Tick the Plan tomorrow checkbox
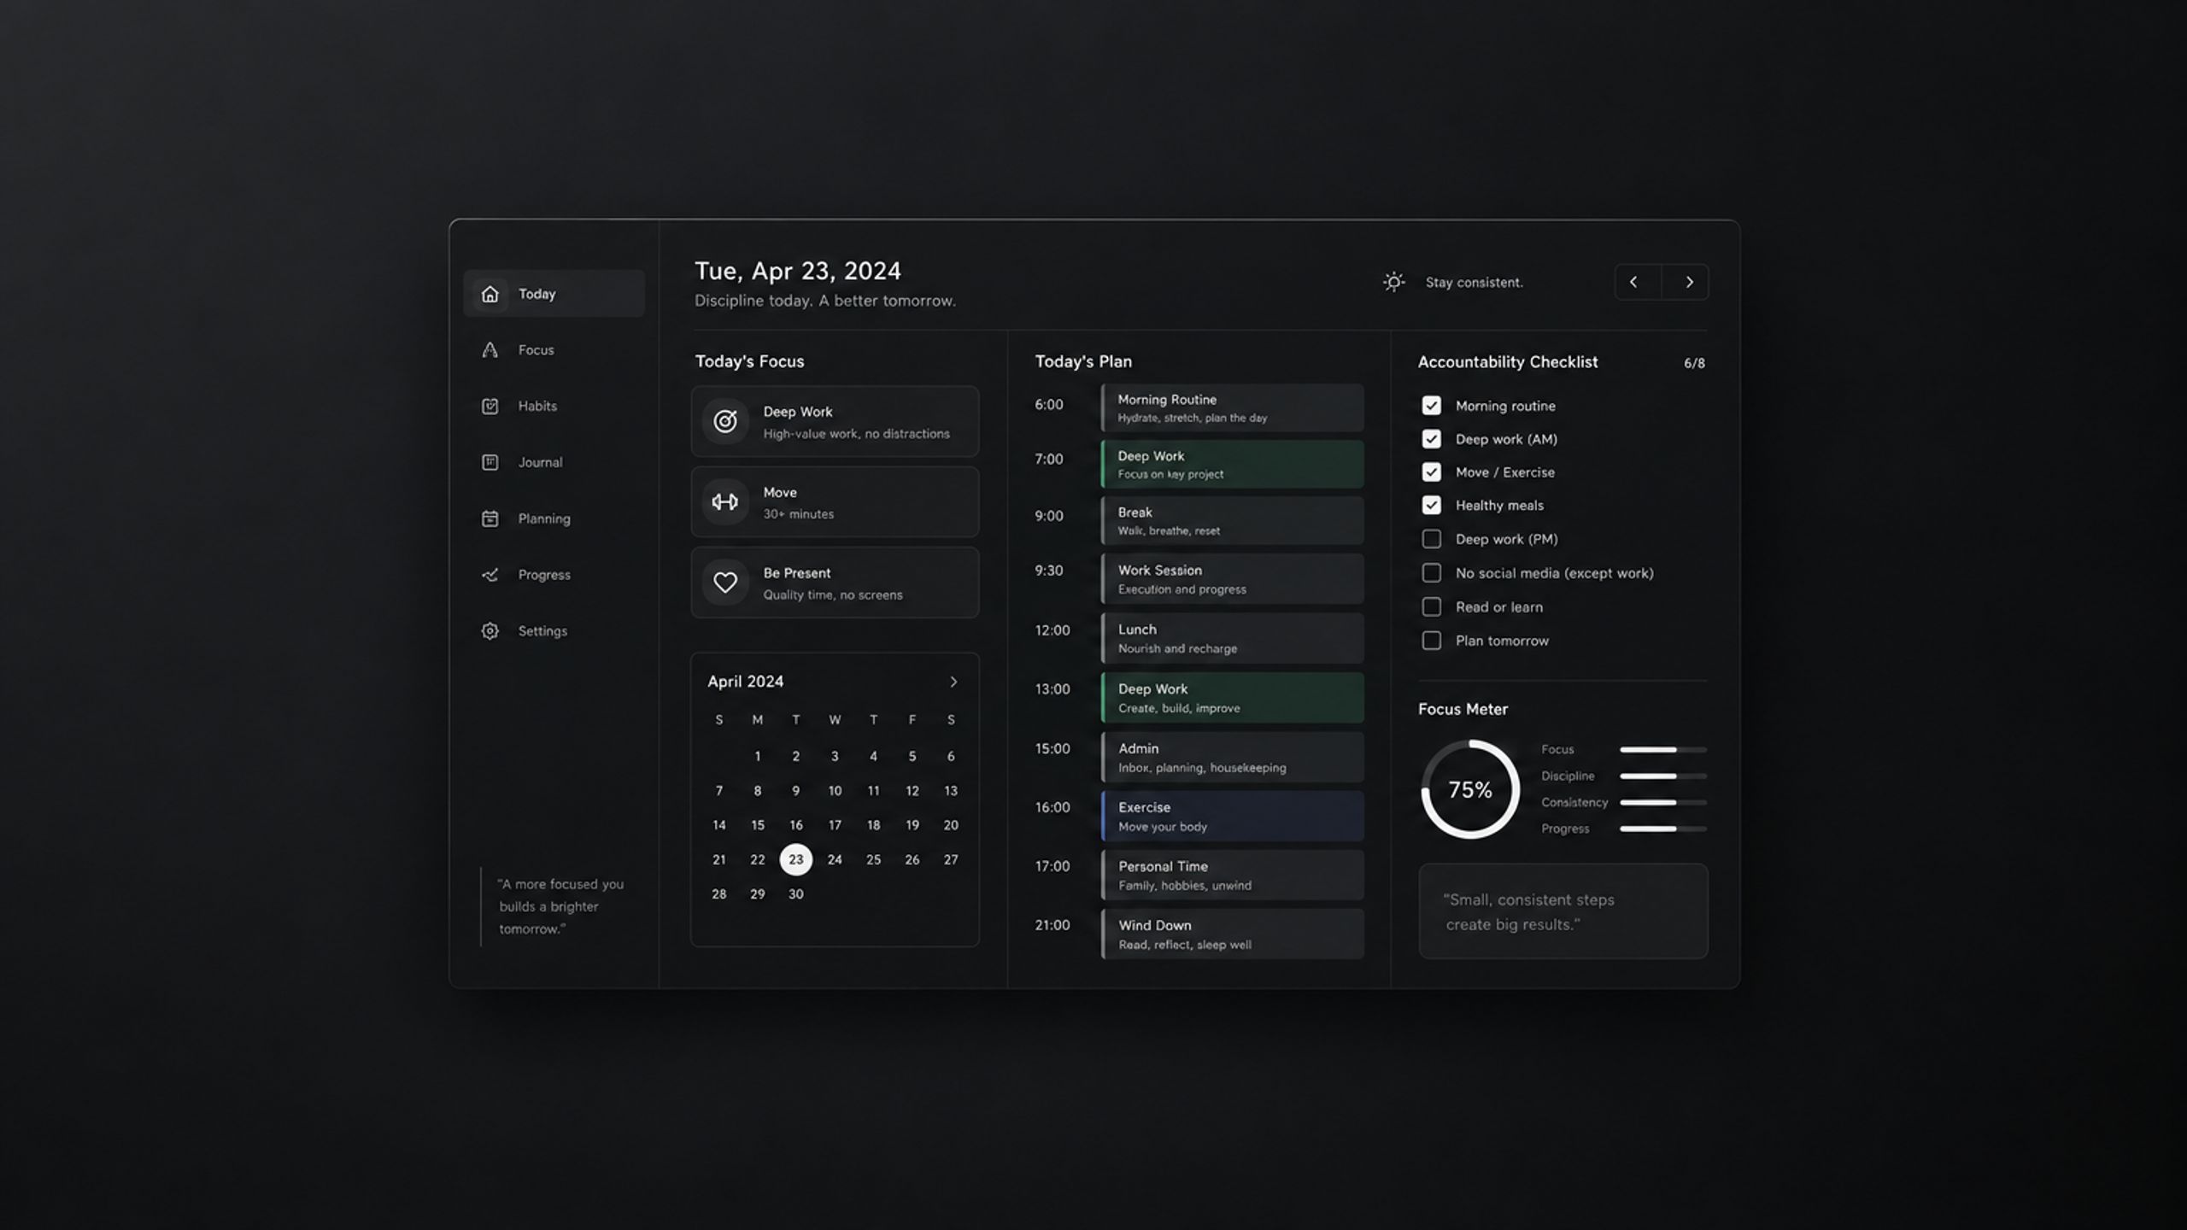 1431,641
